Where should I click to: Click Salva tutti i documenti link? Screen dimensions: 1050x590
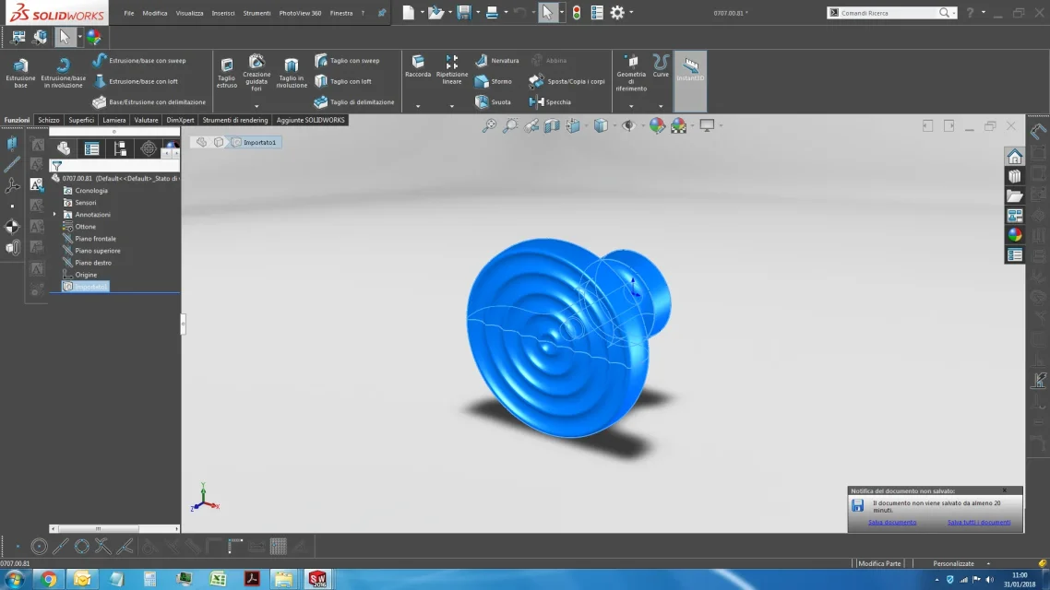(x=978, y=522)
